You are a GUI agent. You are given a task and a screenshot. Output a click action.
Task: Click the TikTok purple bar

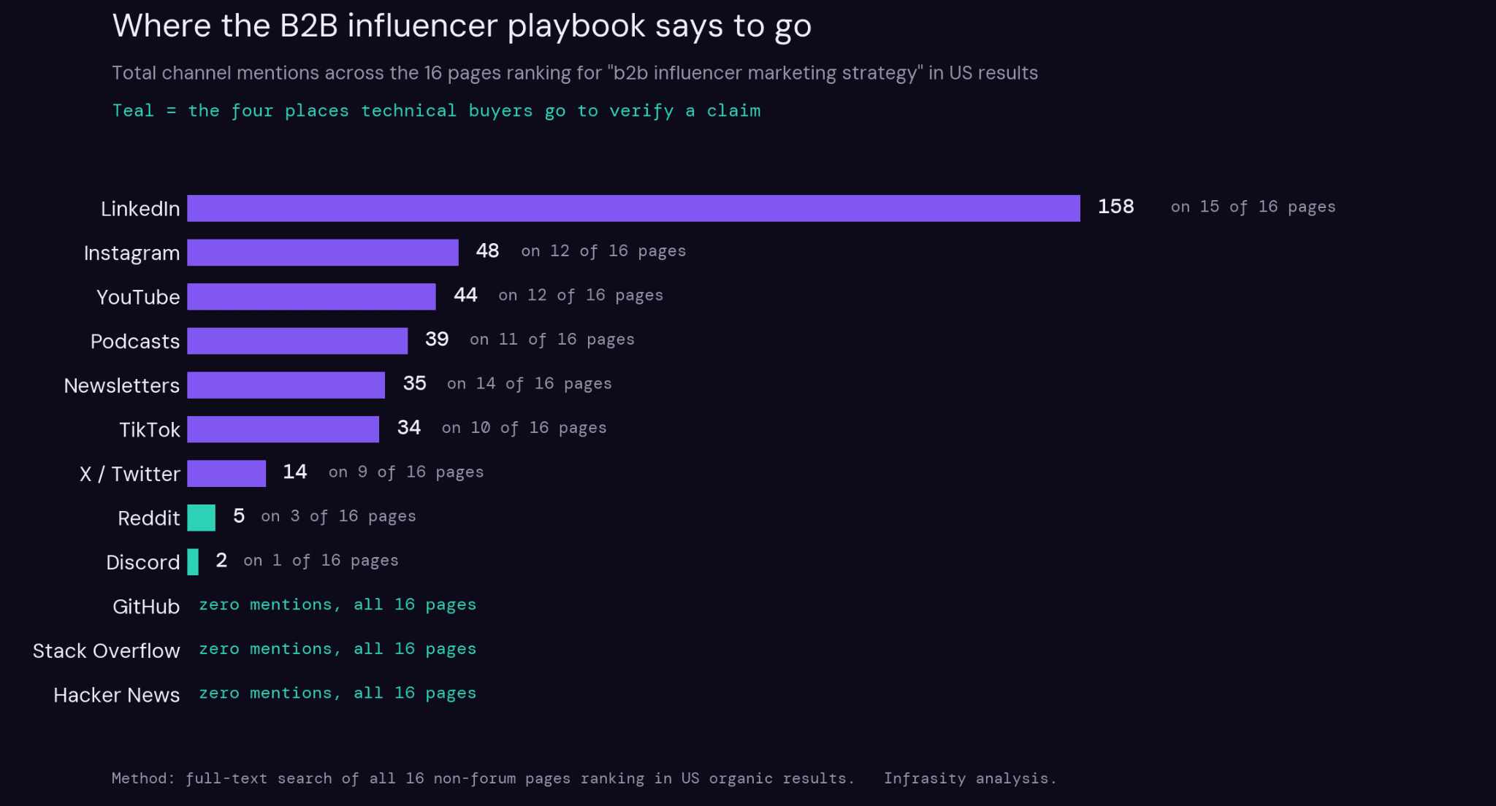[x=283, y=429]
